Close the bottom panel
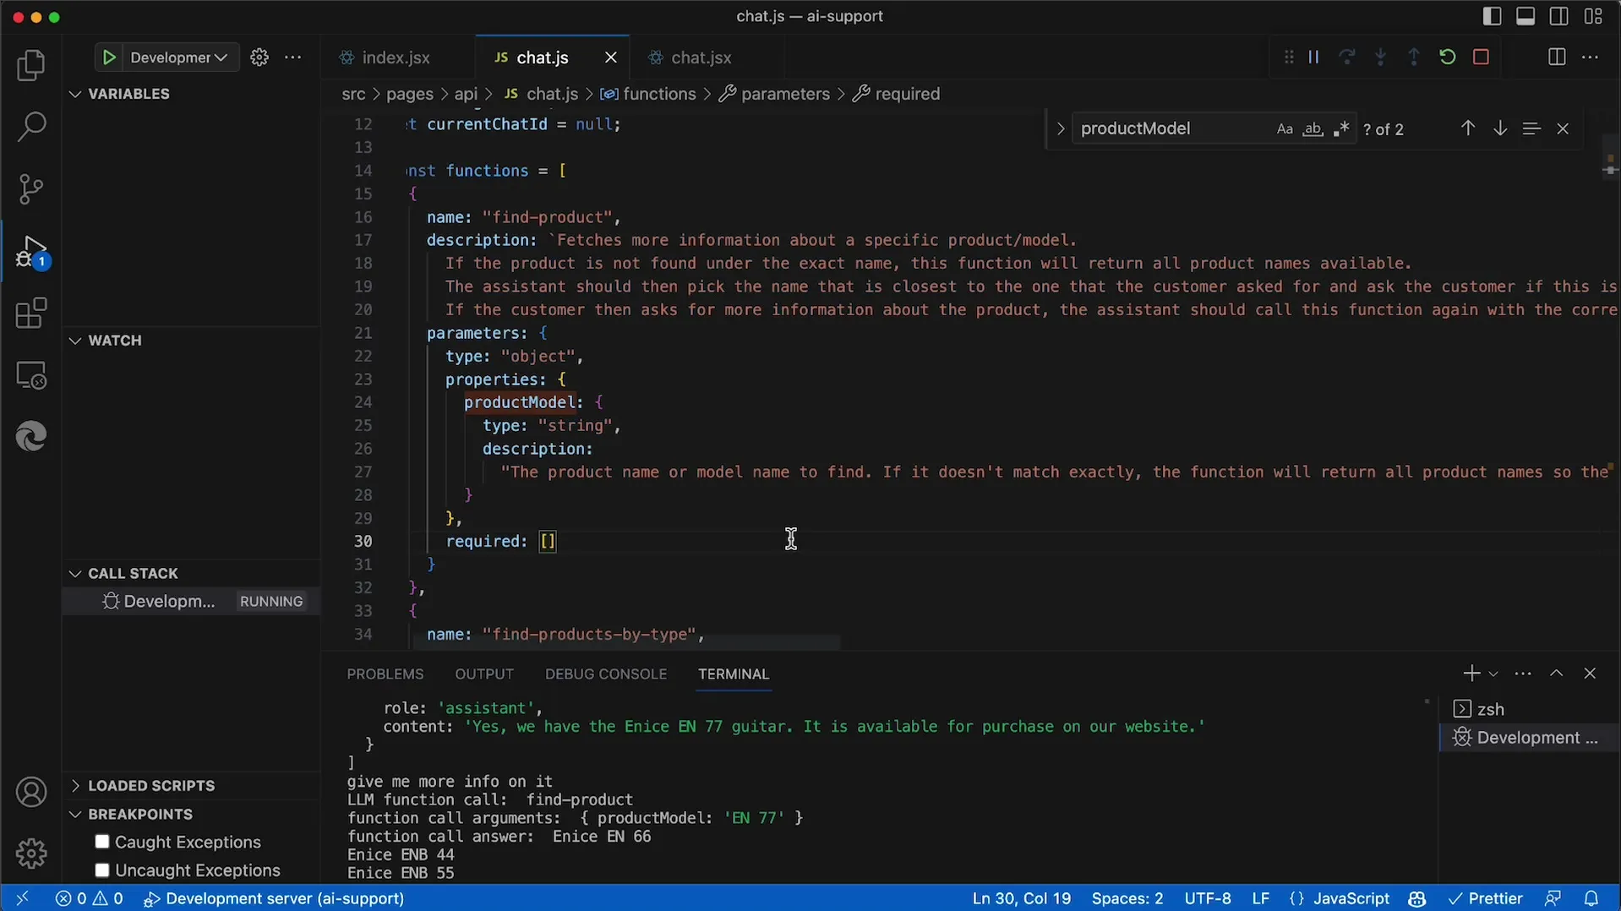The height and width of the screenshot is (911, 1621). 1590,674
